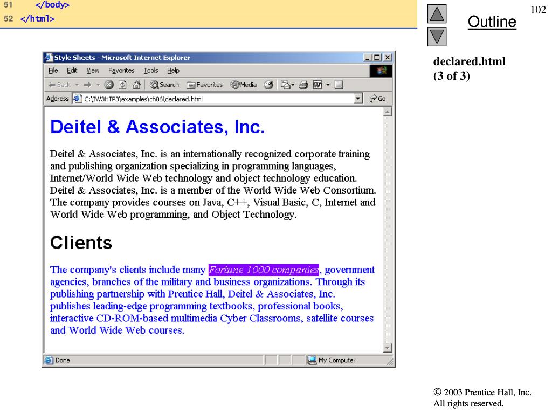The width and height of the screenshot is (552, 414).
Task: Open the Forward history dropdown arrow
Action: click(98, 85)
